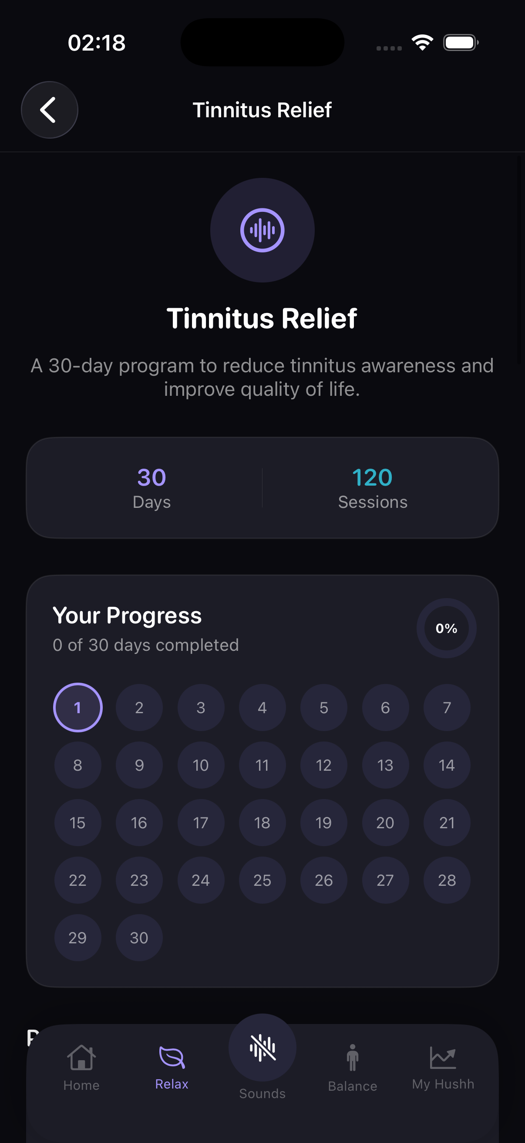Select day 1 in progress grid
525x1143 pixels.
(x=77, y=707)
